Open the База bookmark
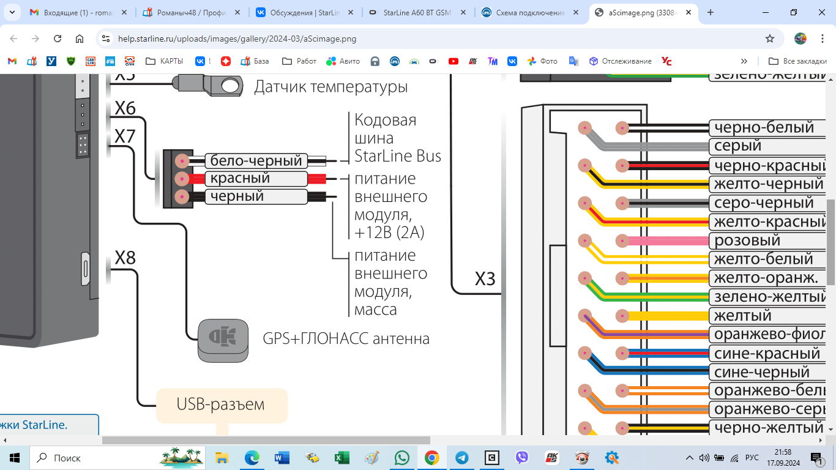 click(255, 61)
